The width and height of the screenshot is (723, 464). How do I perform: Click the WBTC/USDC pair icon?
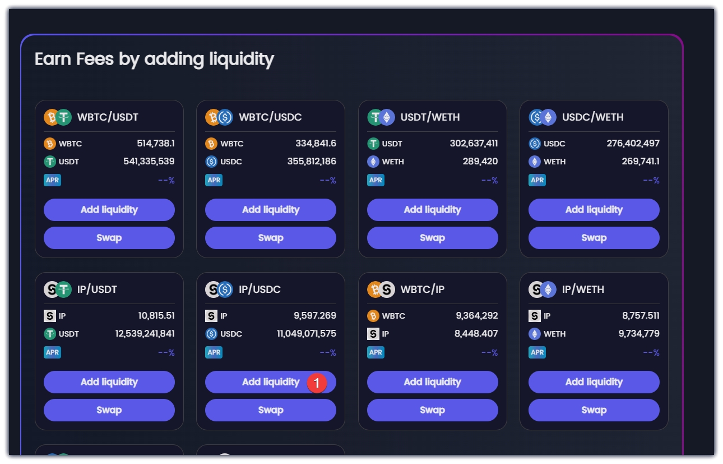pos(219,117)
